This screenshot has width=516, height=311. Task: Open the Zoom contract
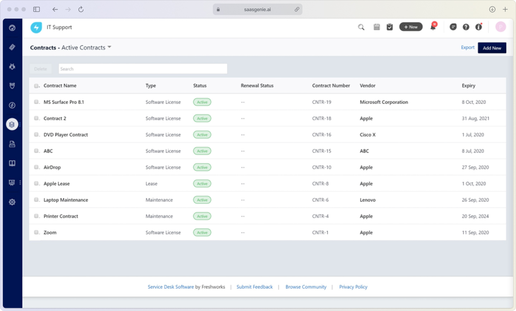pos(50,233)
